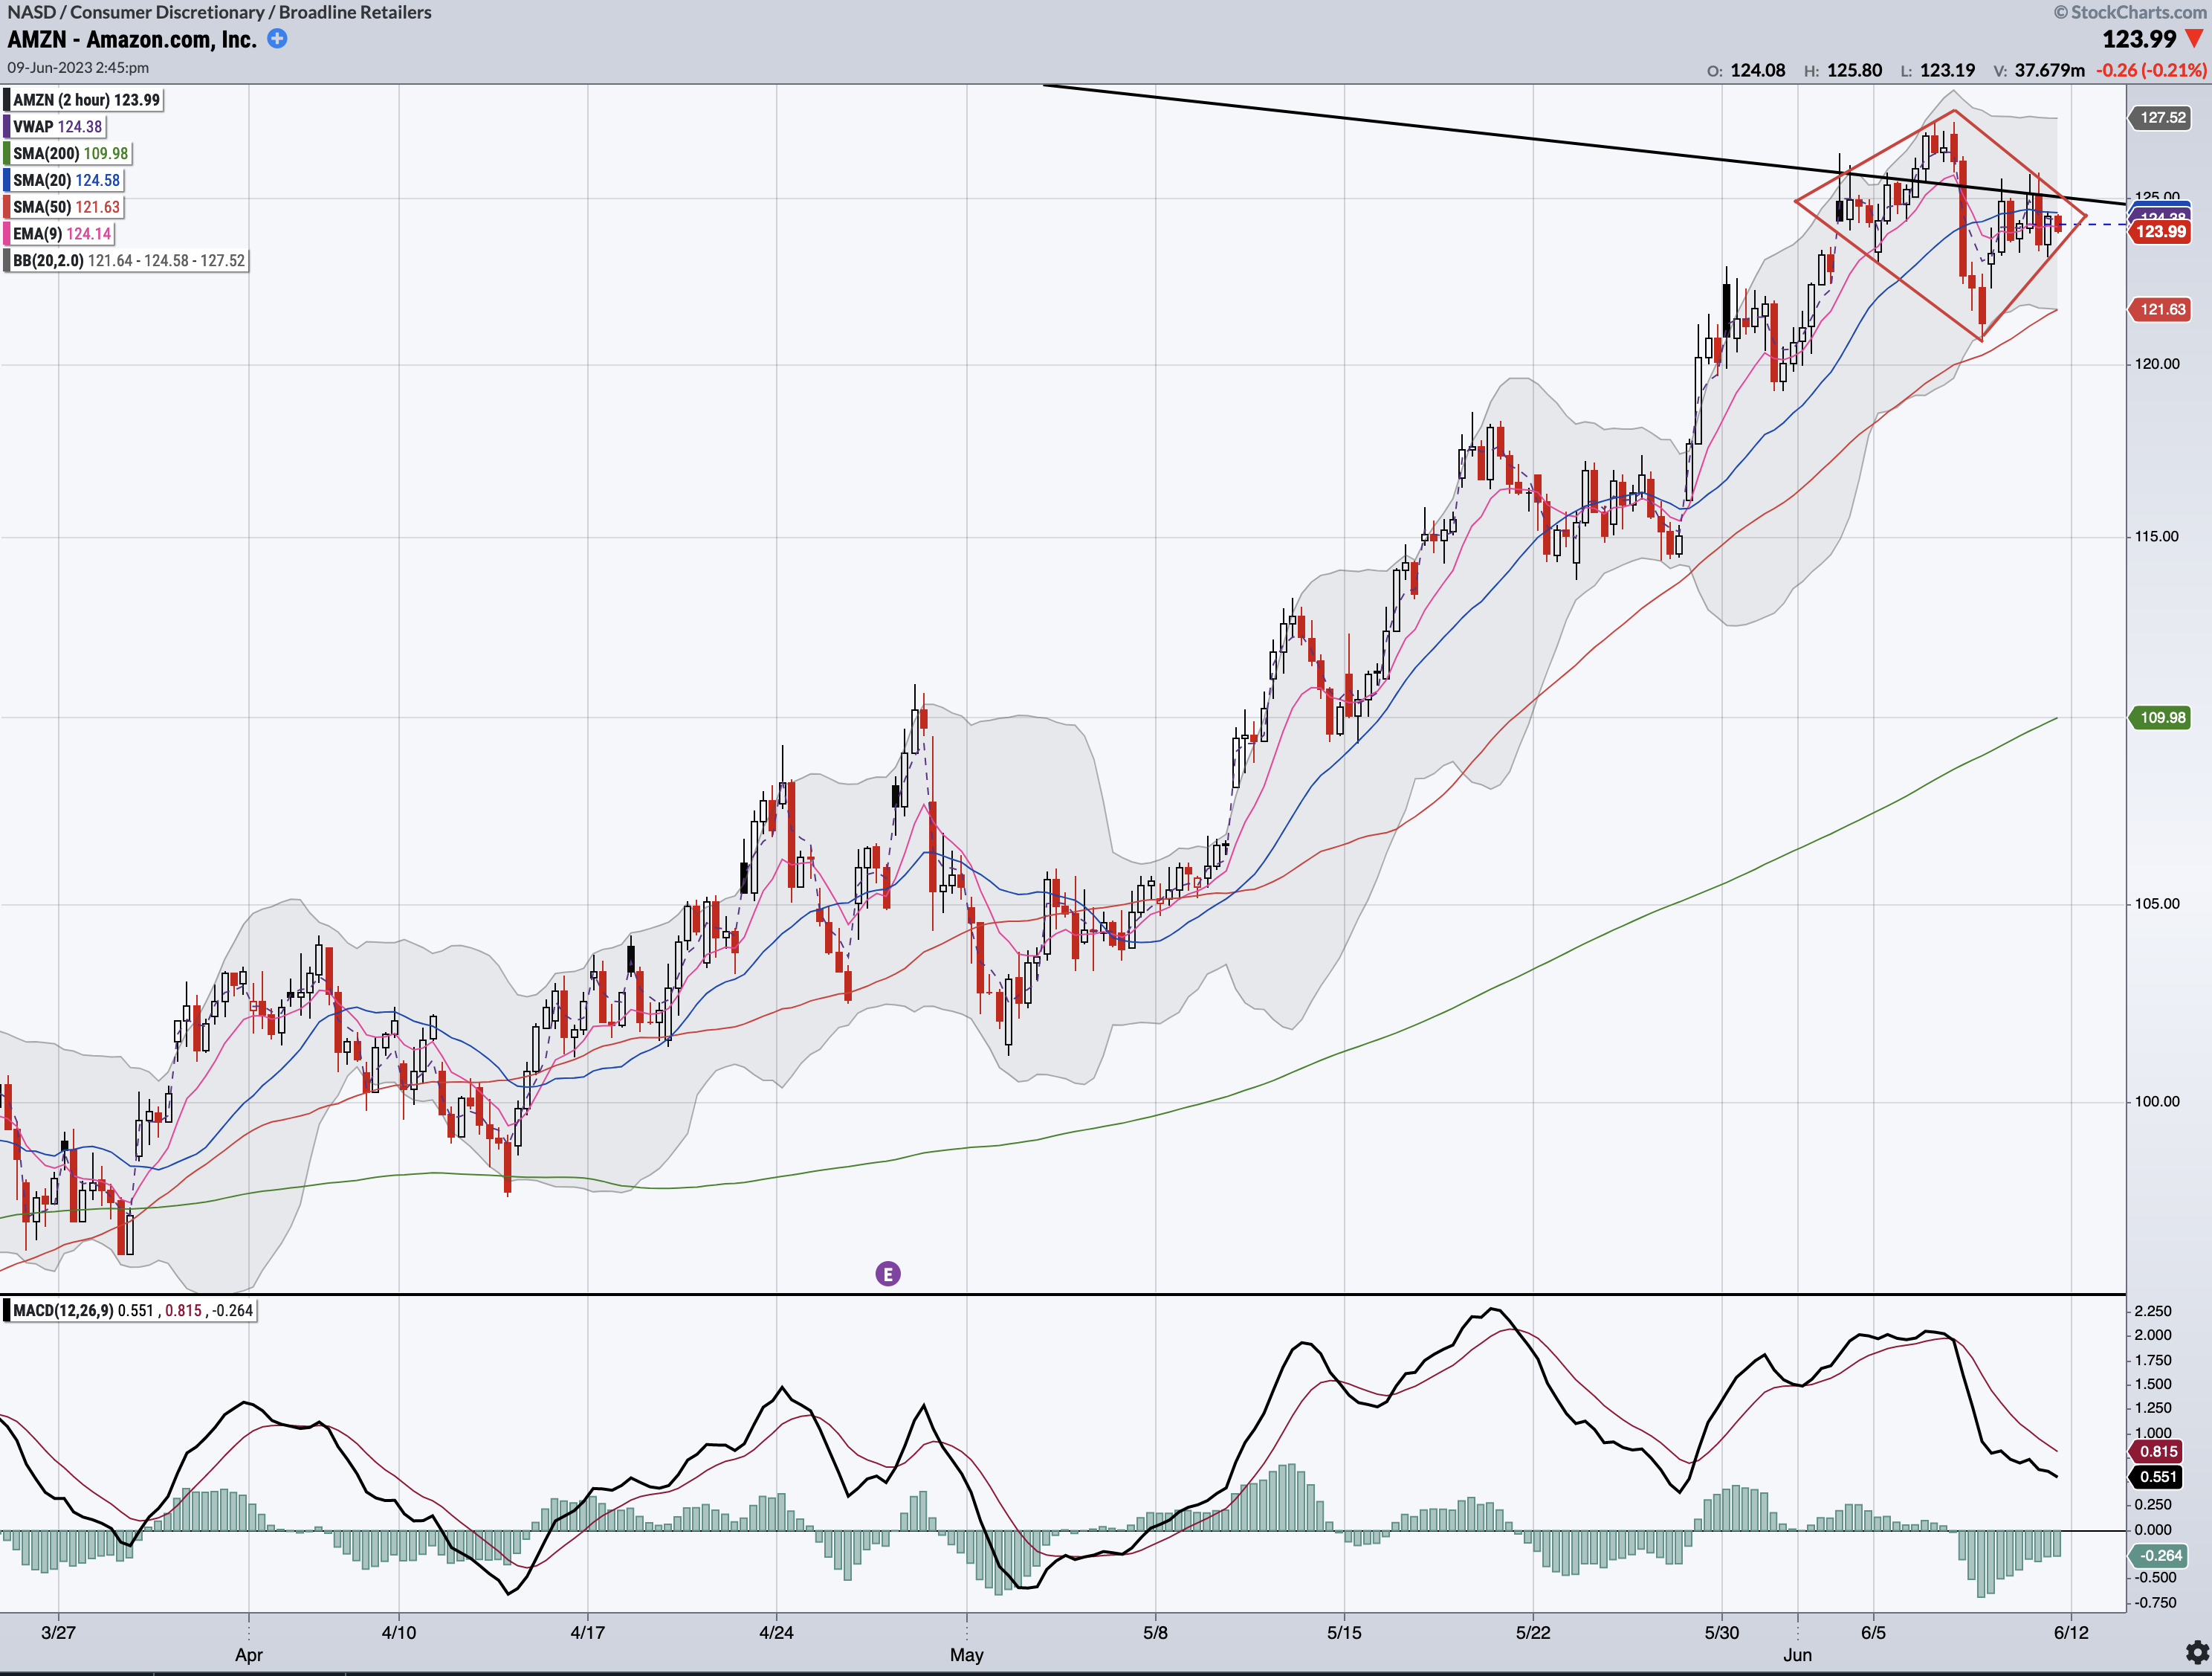Click the 4/24 date axis label
Viewport: 2212px width, 1676px height.
click(x=776, y=1633)
